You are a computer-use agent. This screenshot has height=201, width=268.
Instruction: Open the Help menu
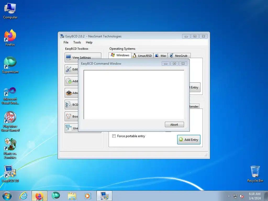(89, 42)
